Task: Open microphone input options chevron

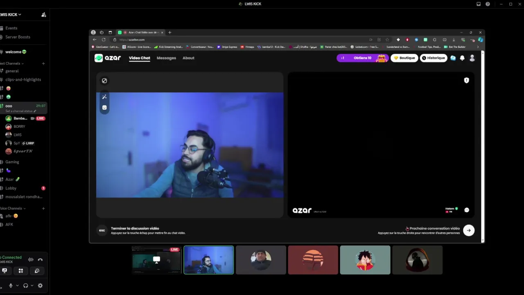Action: (17, 286)
